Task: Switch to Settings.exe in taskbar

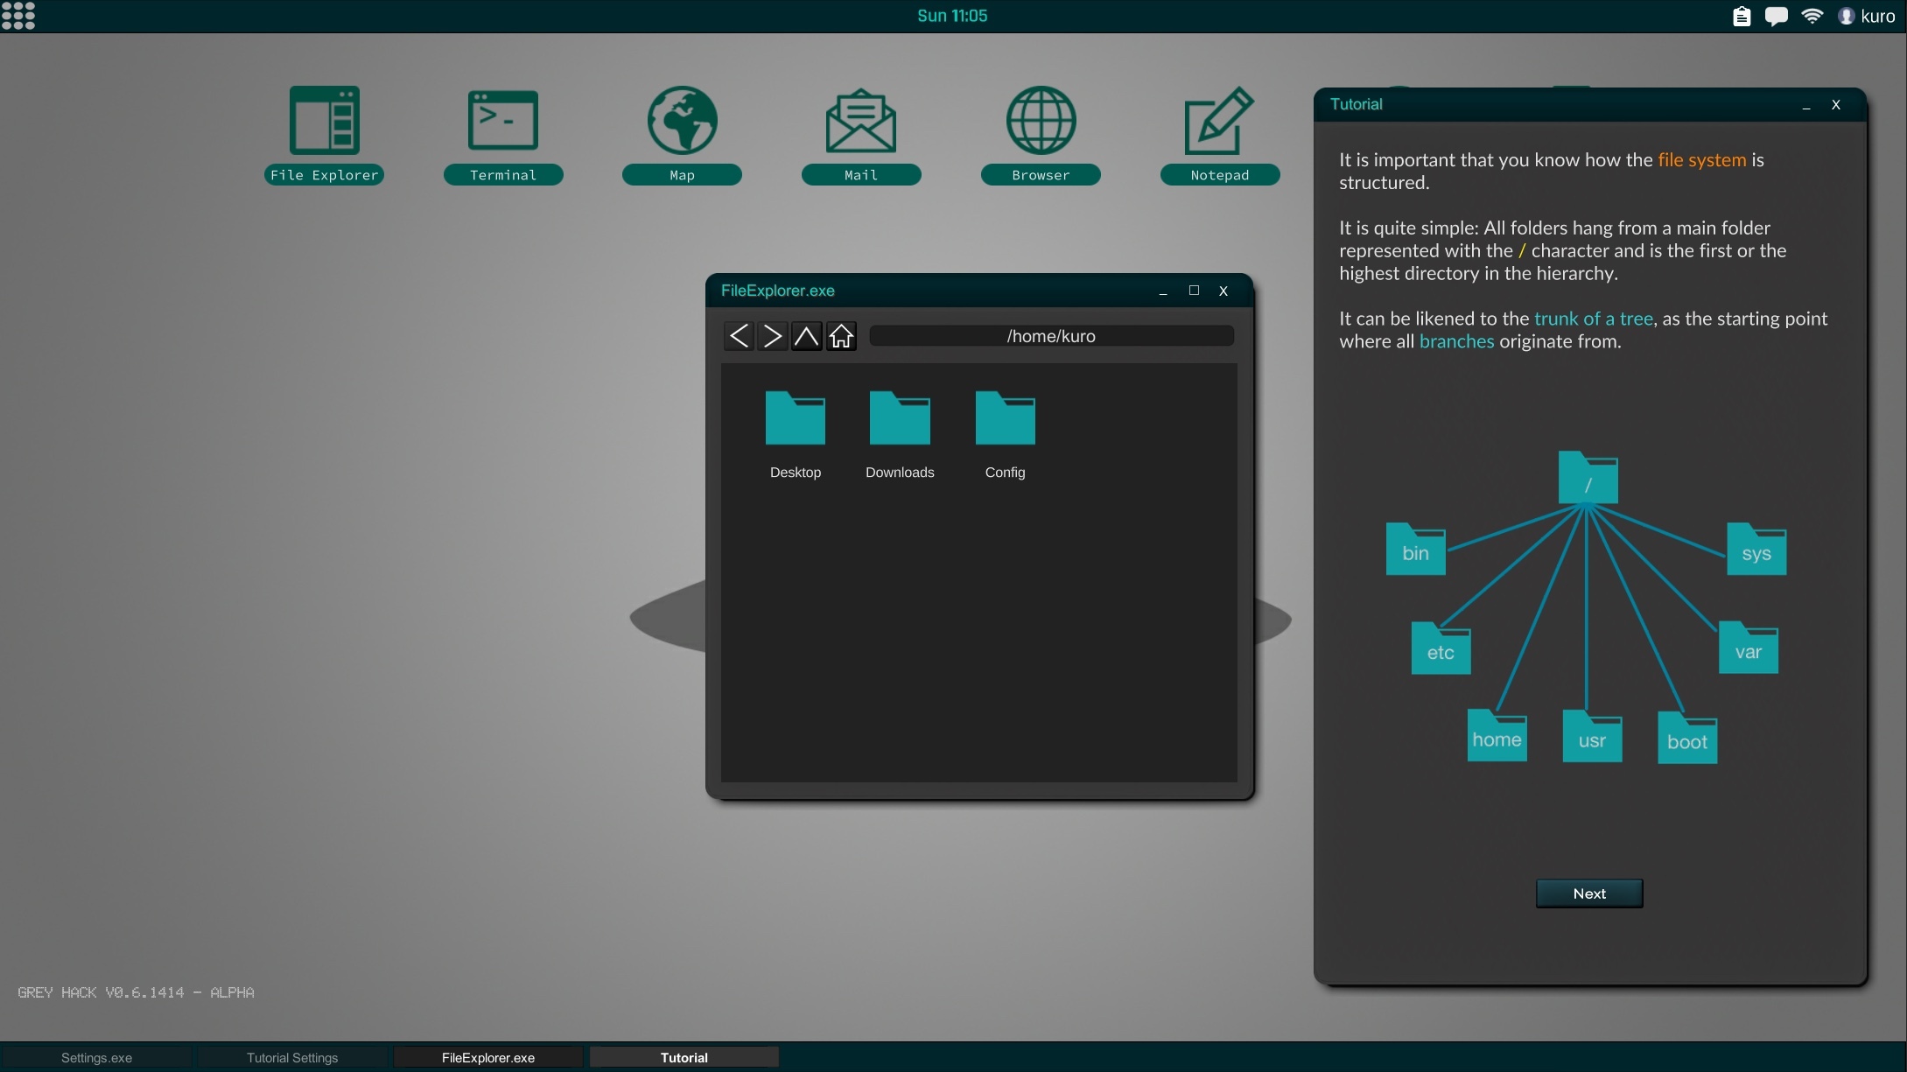Action: click(x=96, y=1057)
